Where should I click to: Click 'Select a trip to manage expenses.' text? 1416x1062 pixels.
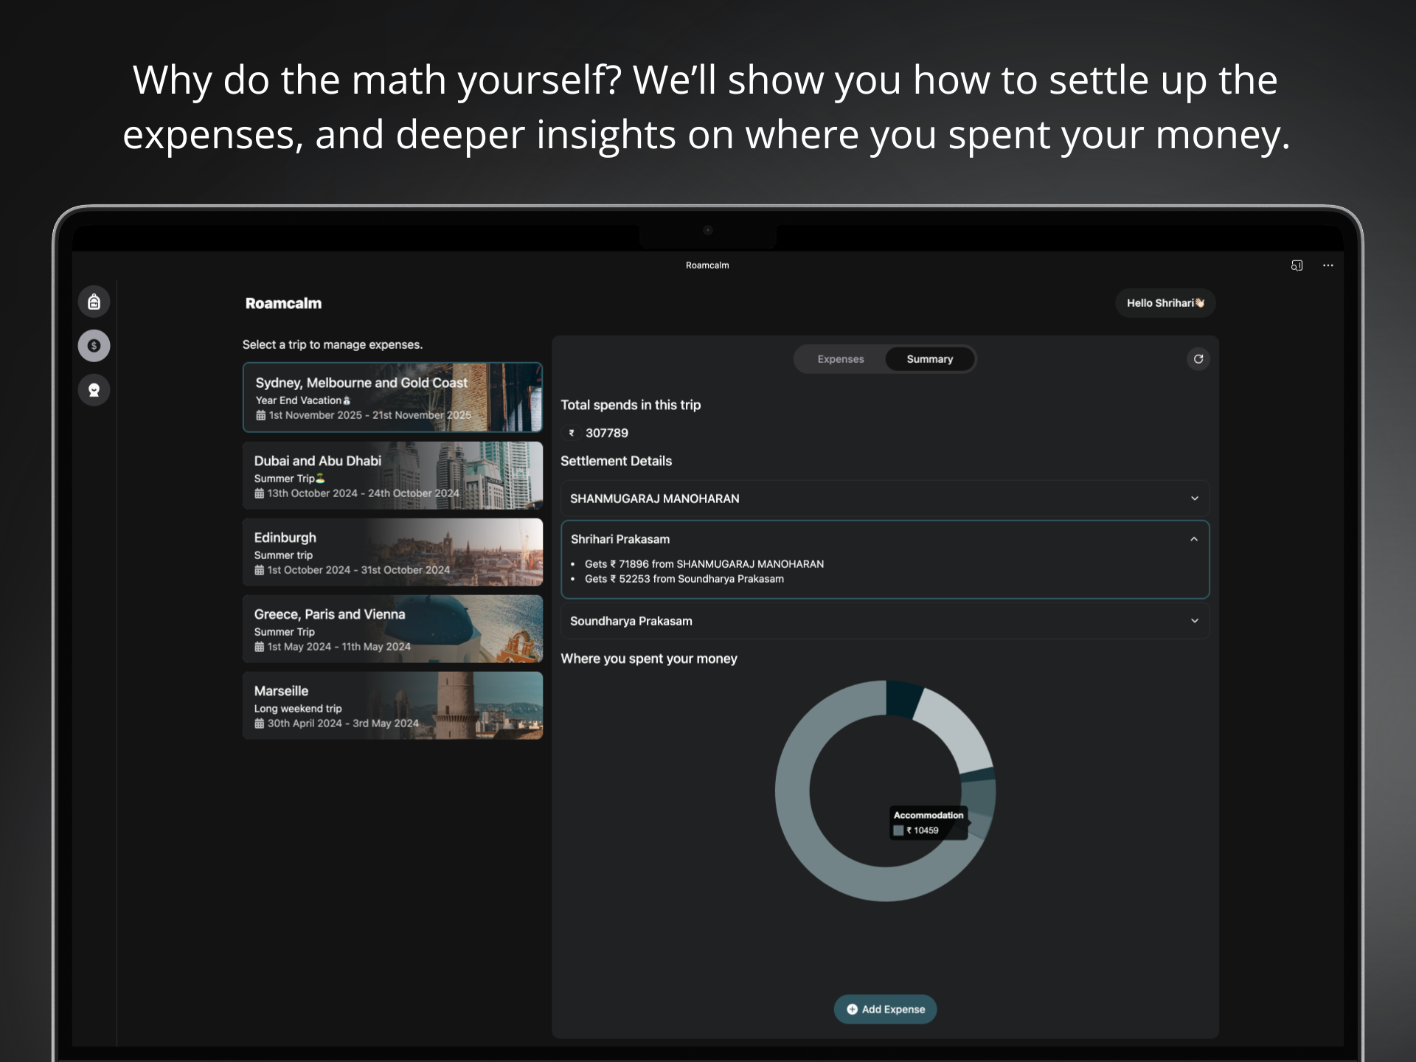[333, 344]
